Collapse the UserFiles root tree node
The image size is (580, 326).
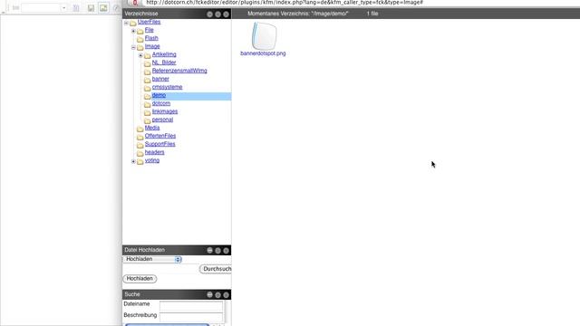126,23
